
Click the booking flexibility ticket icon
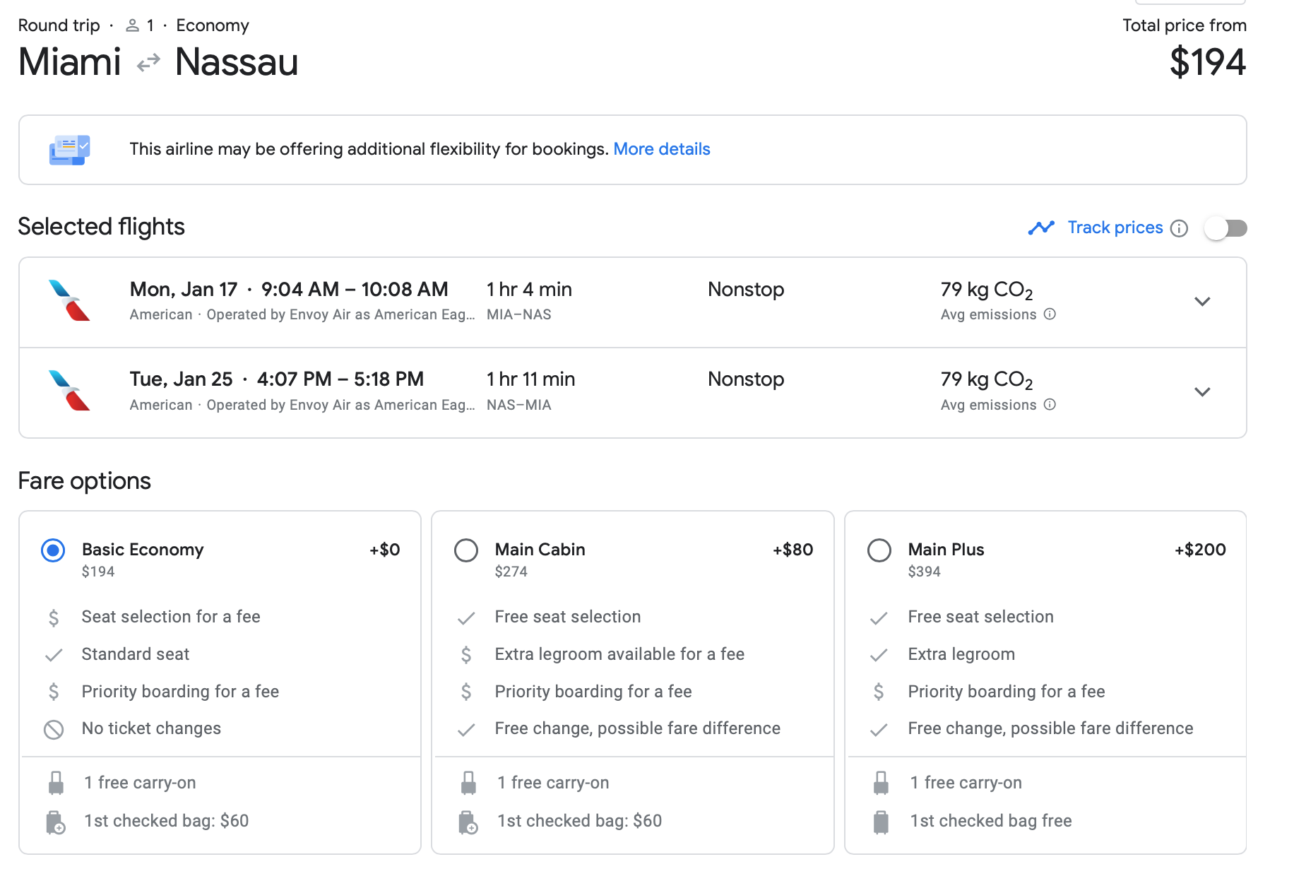[69, 150]
